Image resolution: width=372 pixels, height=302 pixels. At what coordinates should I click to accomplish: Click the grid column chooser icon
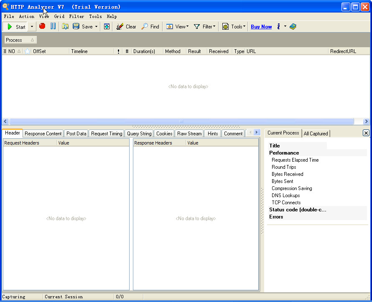(5, 51)
